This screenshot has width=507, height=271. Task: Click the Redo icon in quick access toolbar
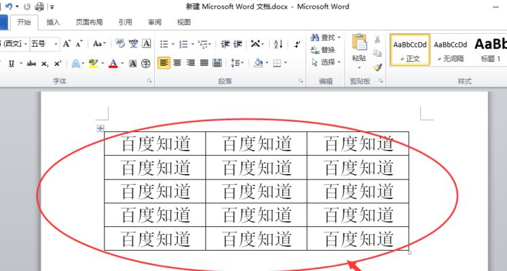27,7
